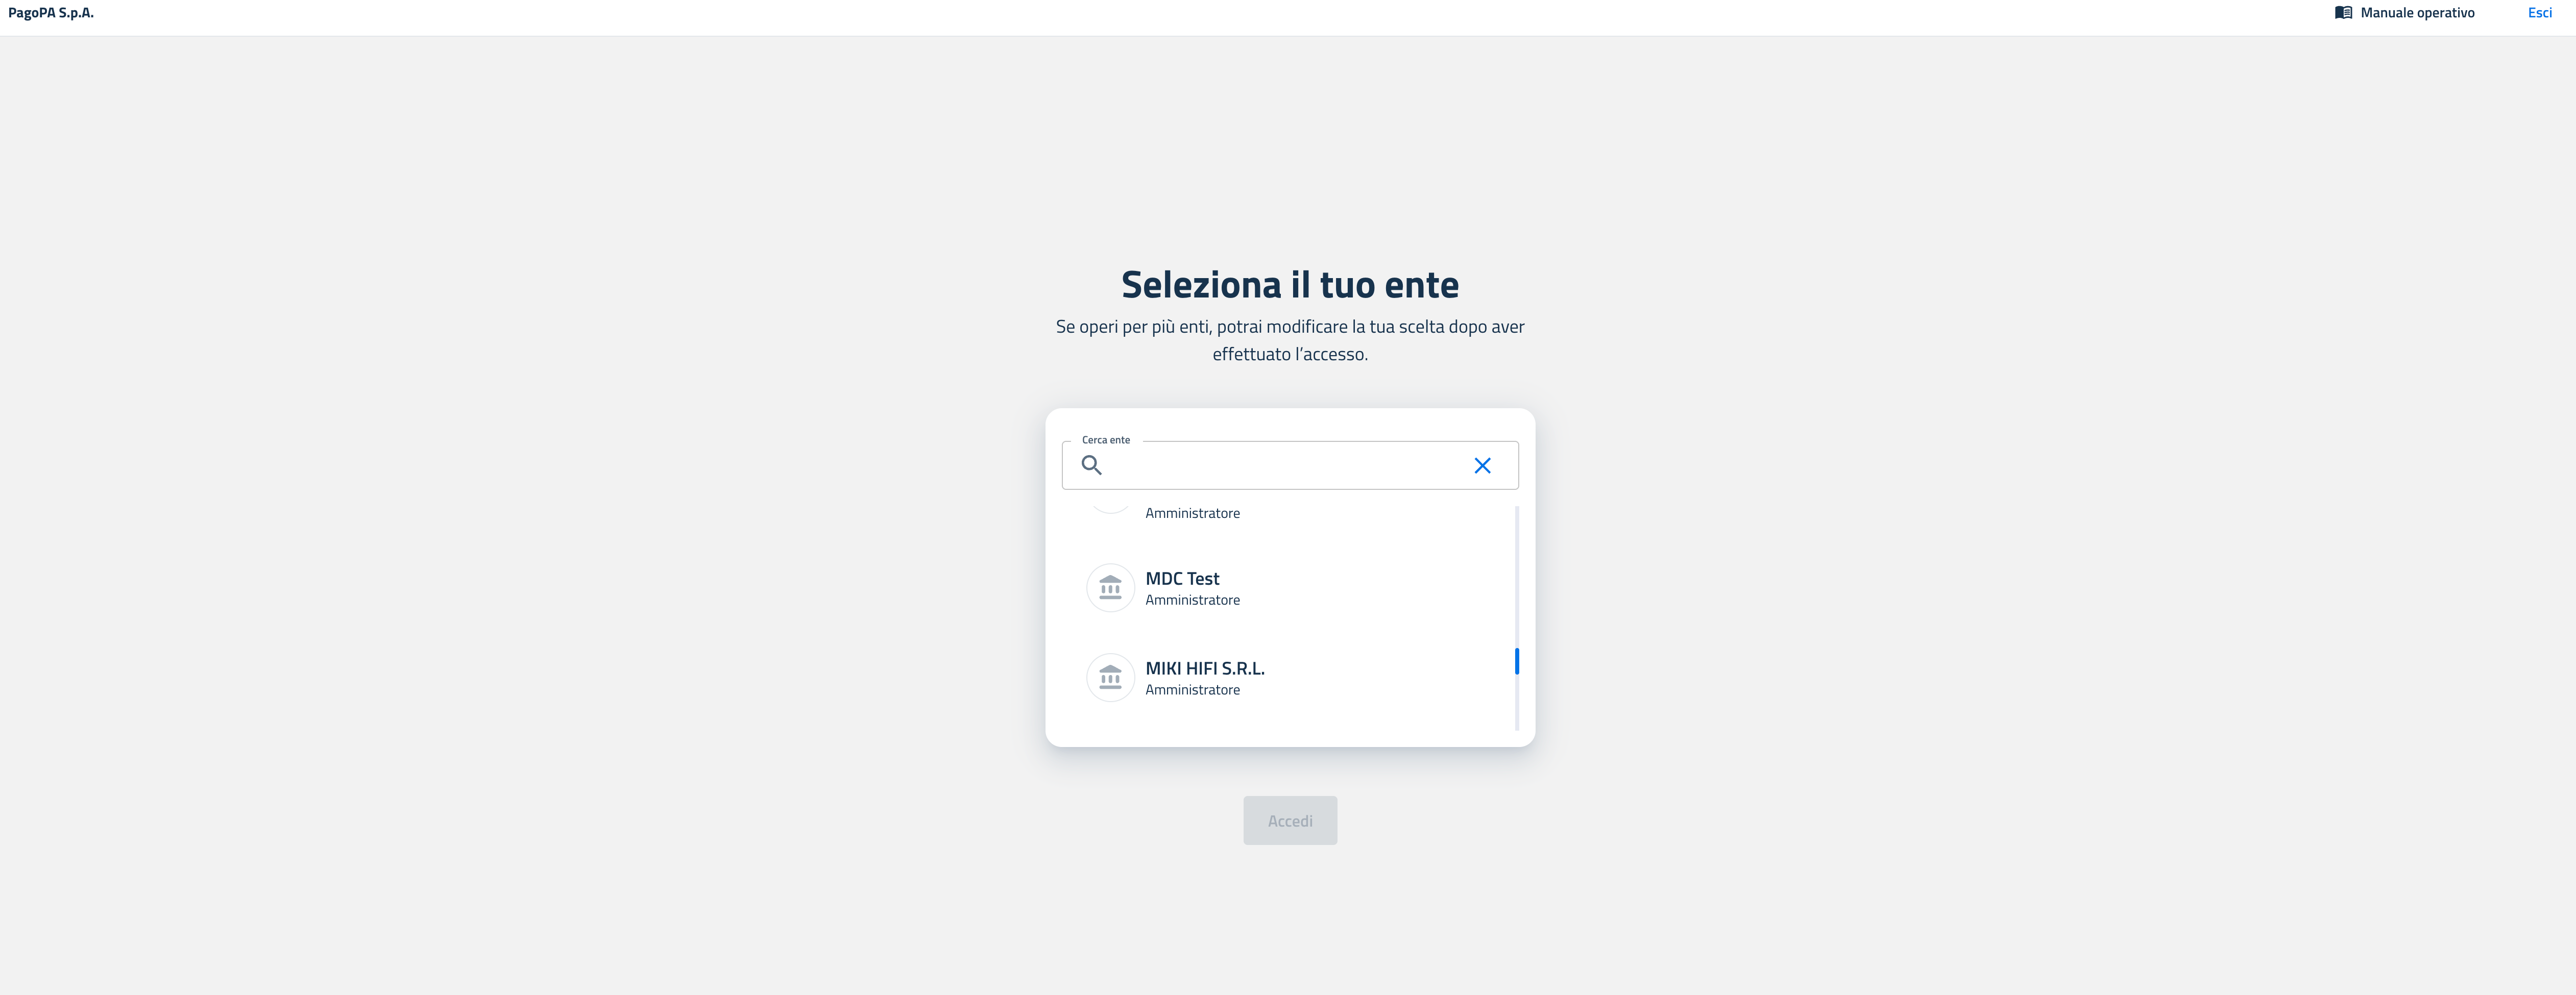Clear the search field with X icon
This screenshot has width=2576, height=995.
[x=1482, y=465]
